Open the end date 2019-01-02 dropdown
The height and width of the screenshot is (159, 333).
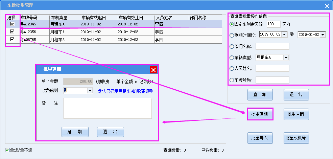point(323,35)
